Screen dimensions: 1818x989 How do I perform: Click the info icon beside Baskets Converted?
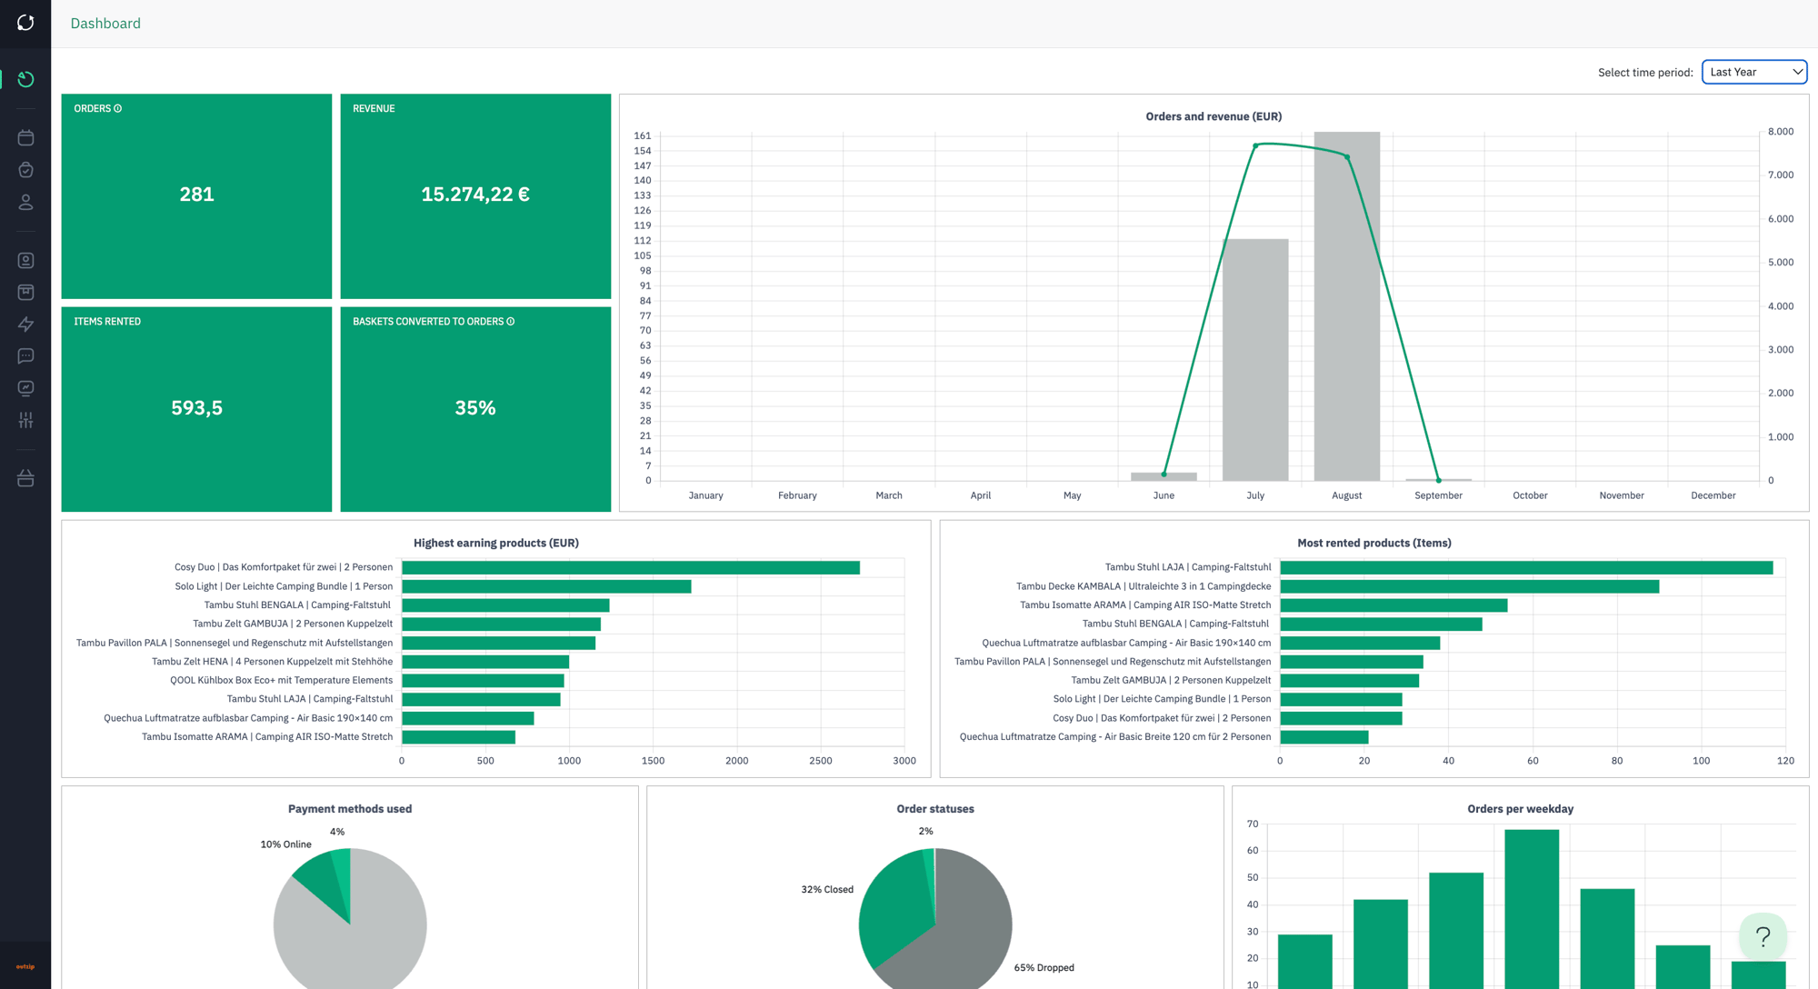pos(511,322)
